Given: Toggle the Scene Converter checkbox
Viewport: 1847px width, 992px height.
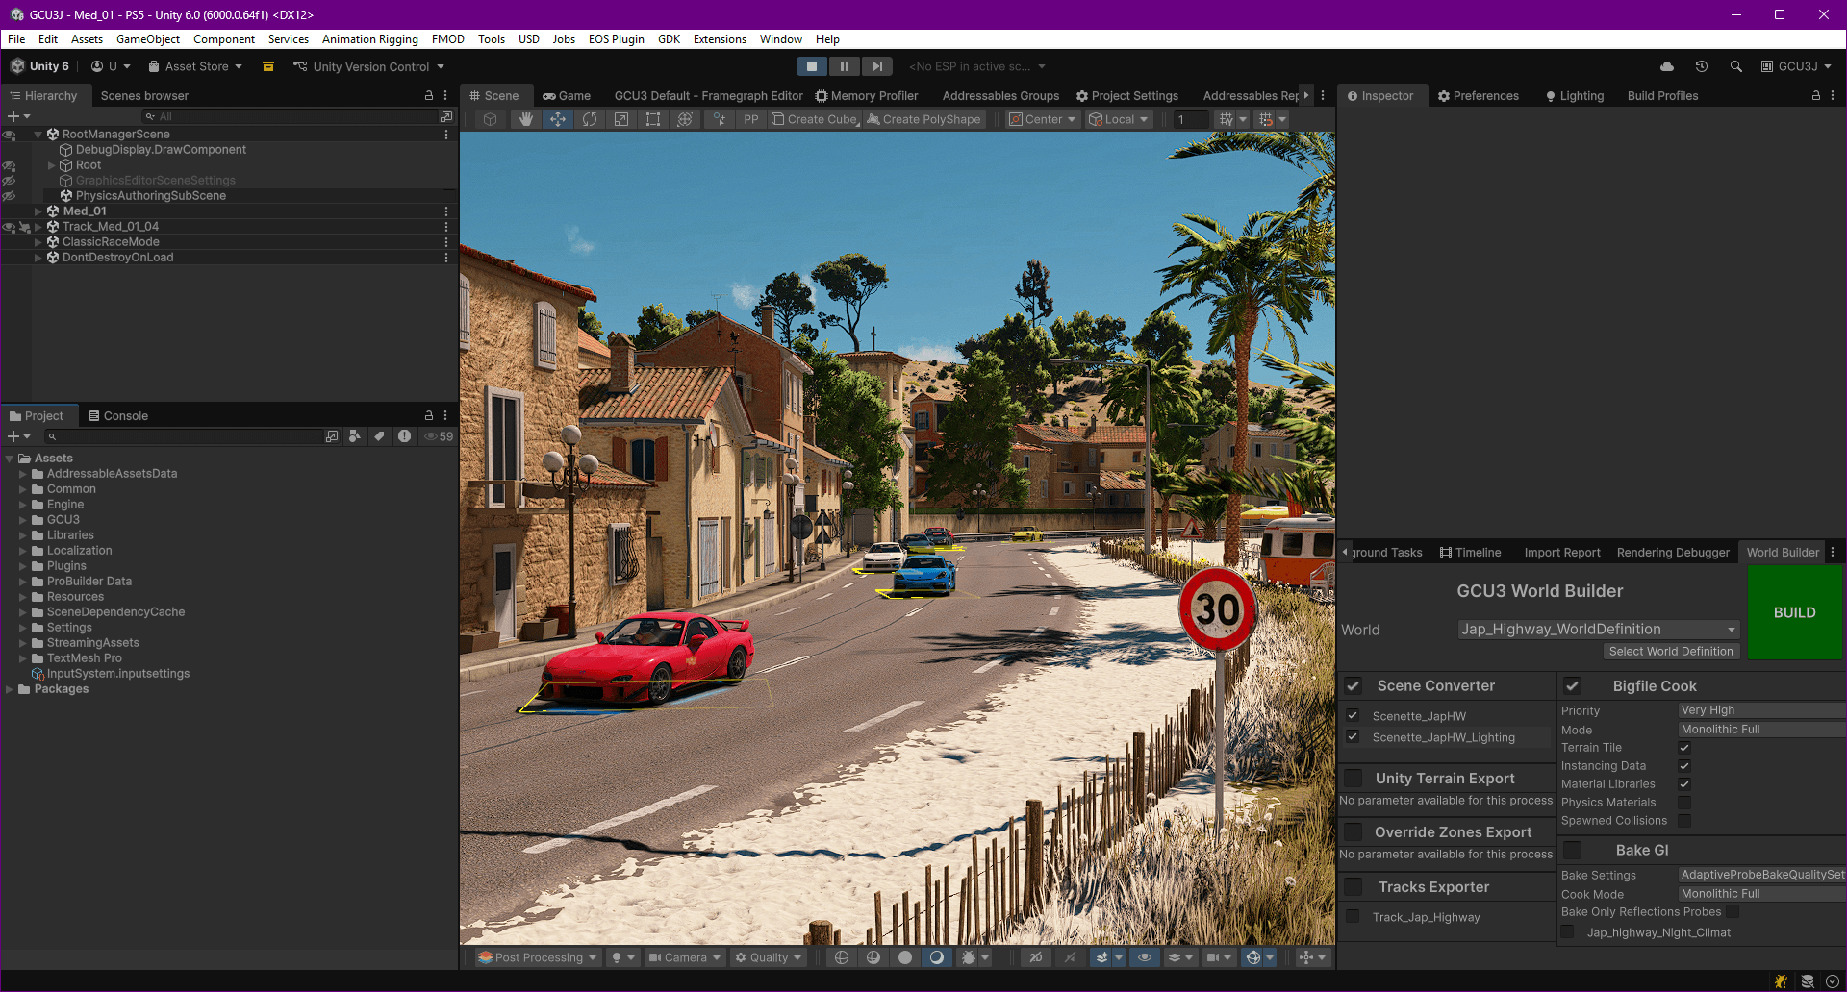Looking at the screenshot, I should coord(1354,685).
